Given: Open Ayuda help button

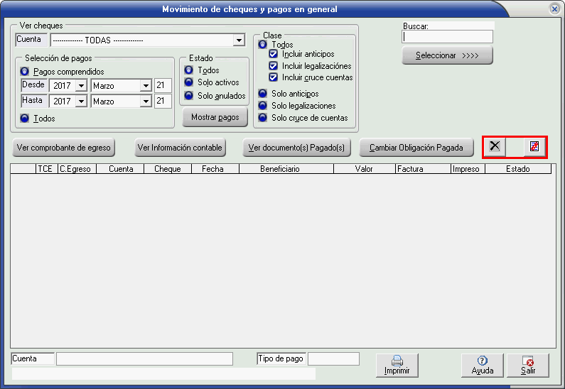Looking at the screenshot, I should click(482, 365).
